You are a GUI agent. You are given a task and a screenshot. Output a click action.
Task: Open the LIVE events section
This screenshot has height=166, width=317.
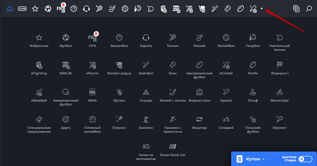22,8
